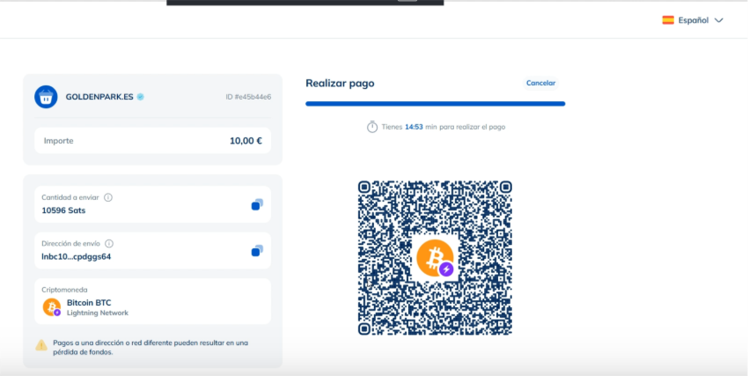Show info for Dirección de envío

109,244
